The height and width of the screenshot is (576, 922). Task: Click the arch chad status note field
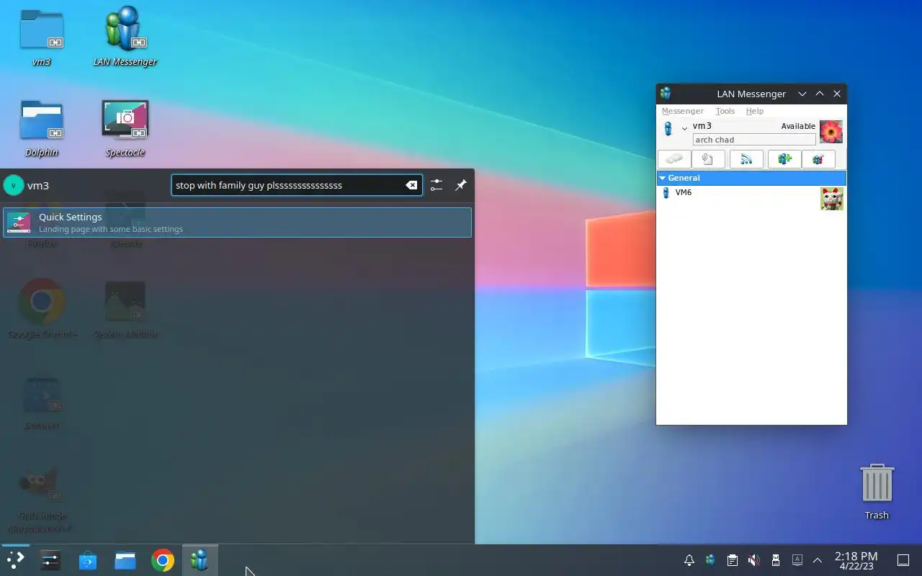click(754, 140)
